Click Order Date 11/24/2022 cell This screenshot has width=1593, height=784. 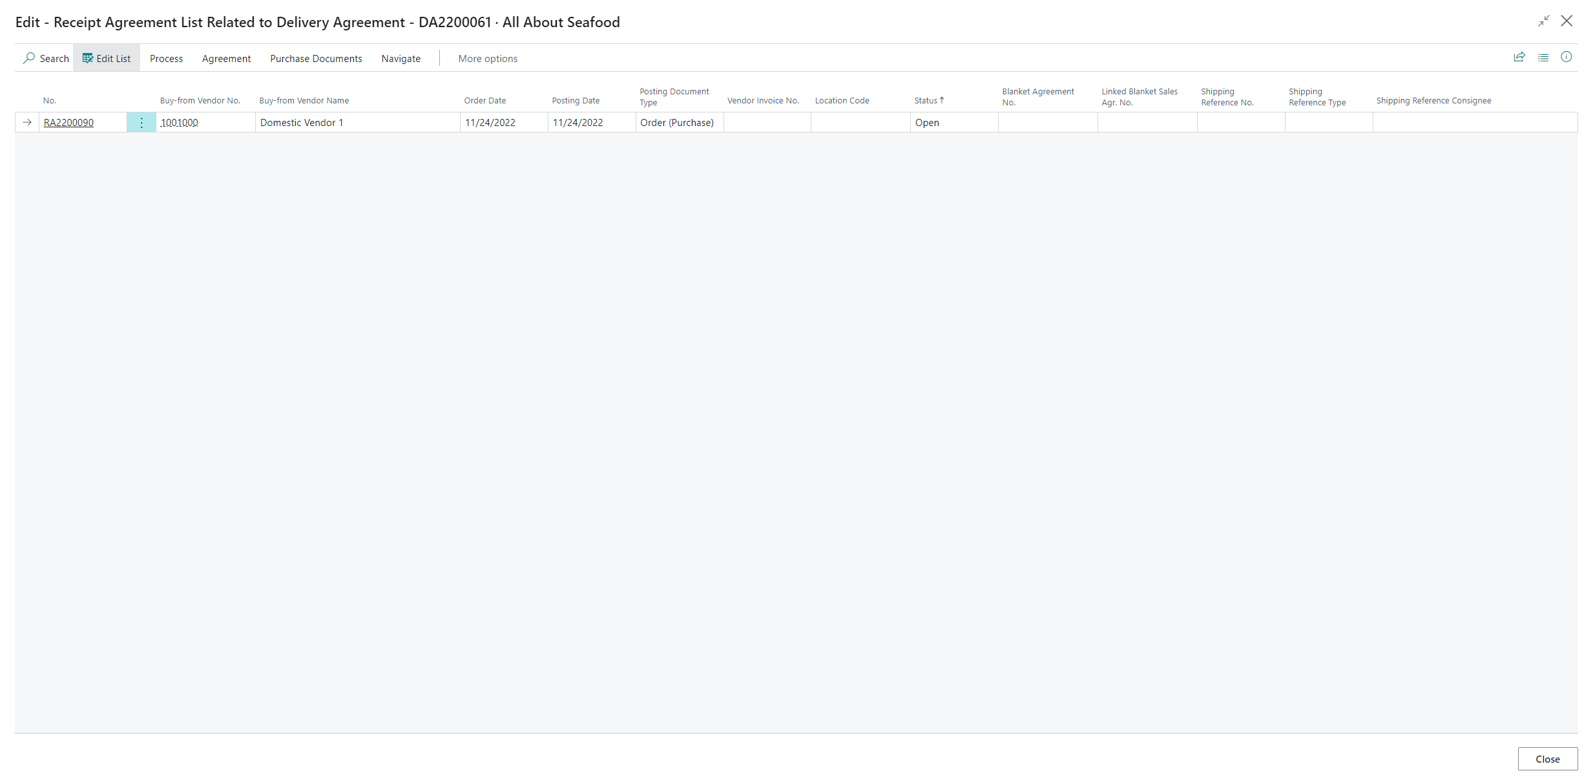coord(504,122)
